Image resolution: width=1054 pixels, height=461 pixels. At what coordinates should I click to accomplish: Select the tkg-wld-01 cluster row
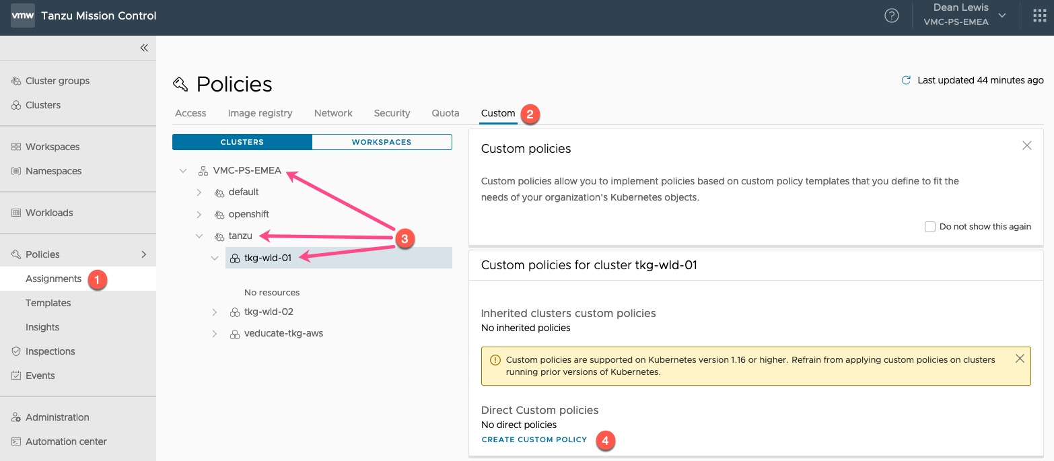pos(339,258)
